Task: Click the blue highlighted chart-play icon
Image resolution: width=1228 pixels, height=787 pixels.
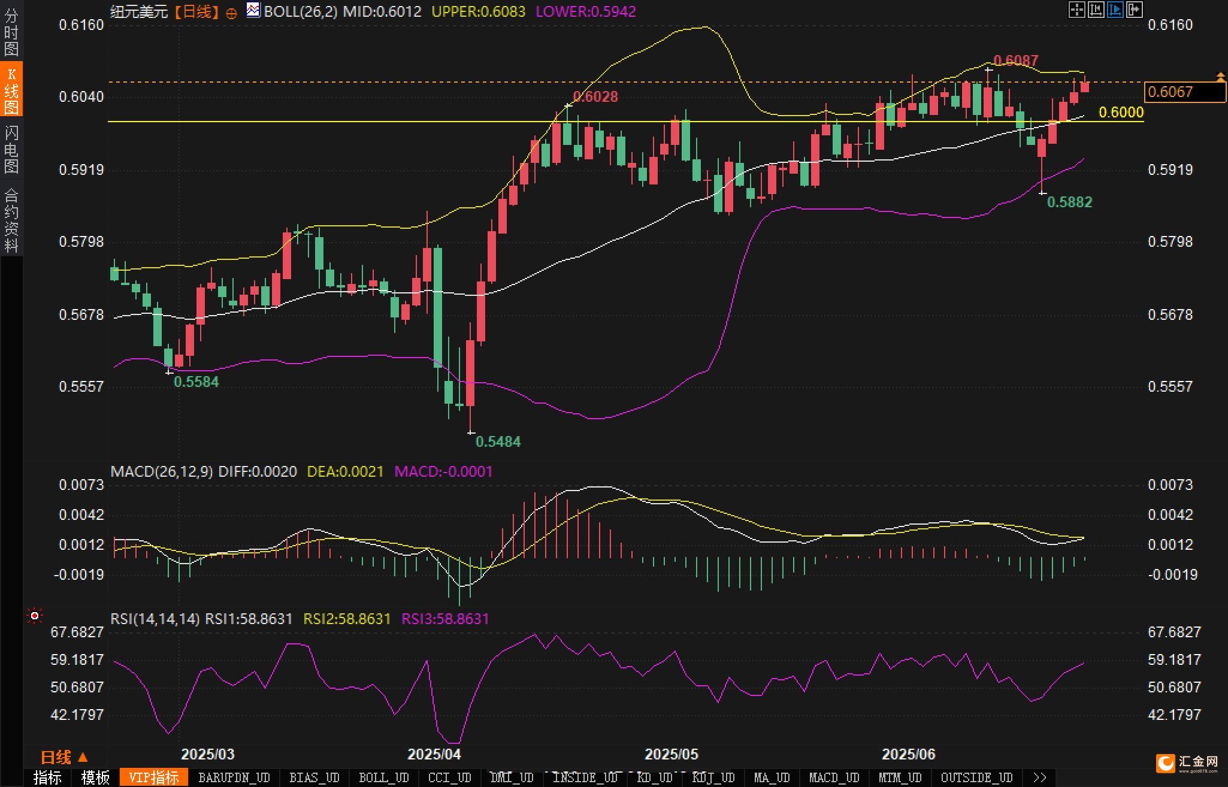Action: click(1115, 10)
